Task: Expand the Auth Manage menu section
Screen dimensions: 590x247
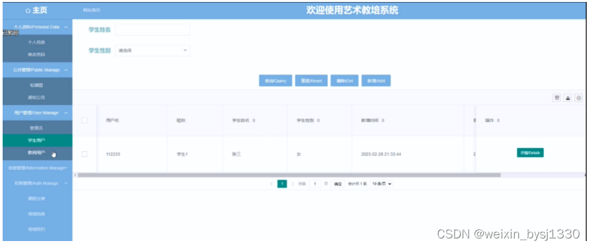Action: [x=37, y=183]
